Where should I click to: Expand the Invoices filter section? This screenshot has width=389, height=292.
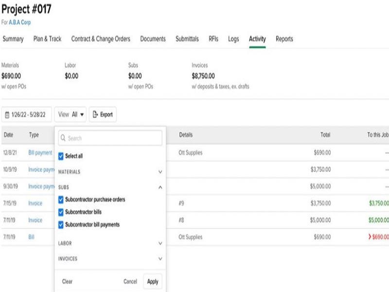[160, 259]
